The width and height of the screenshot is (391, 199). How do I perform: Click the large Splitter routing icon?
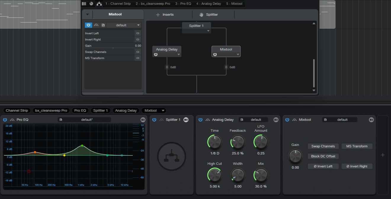(x=172, y=156)
